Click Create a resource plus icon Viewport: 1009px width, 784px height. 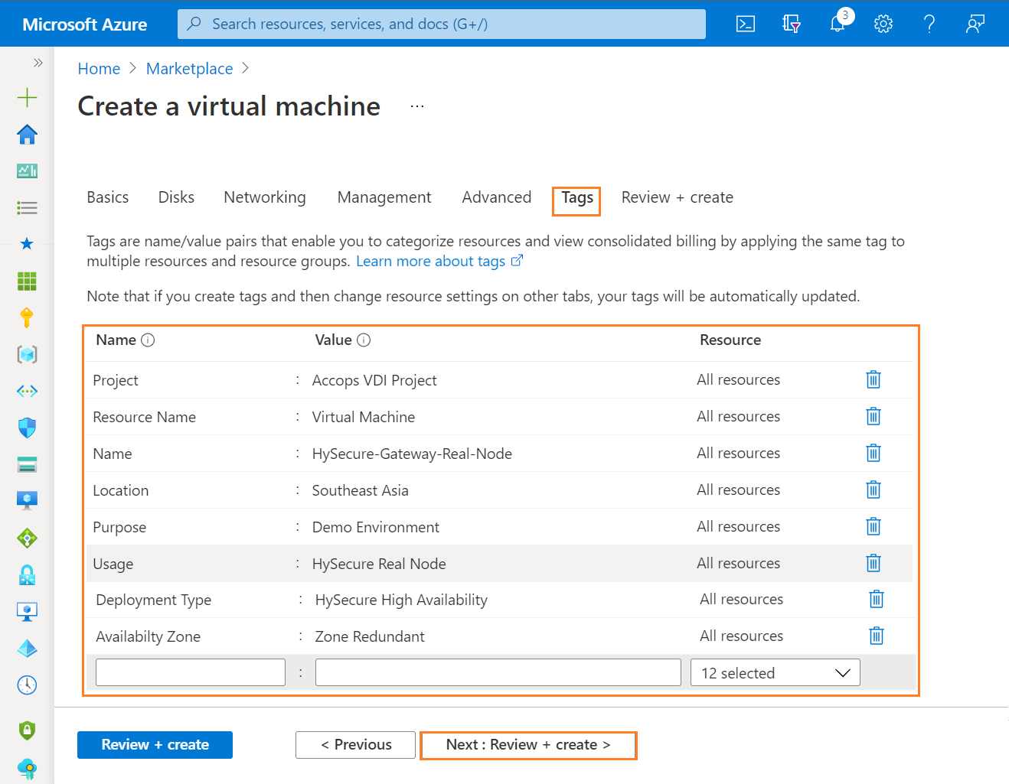[27, 97]
